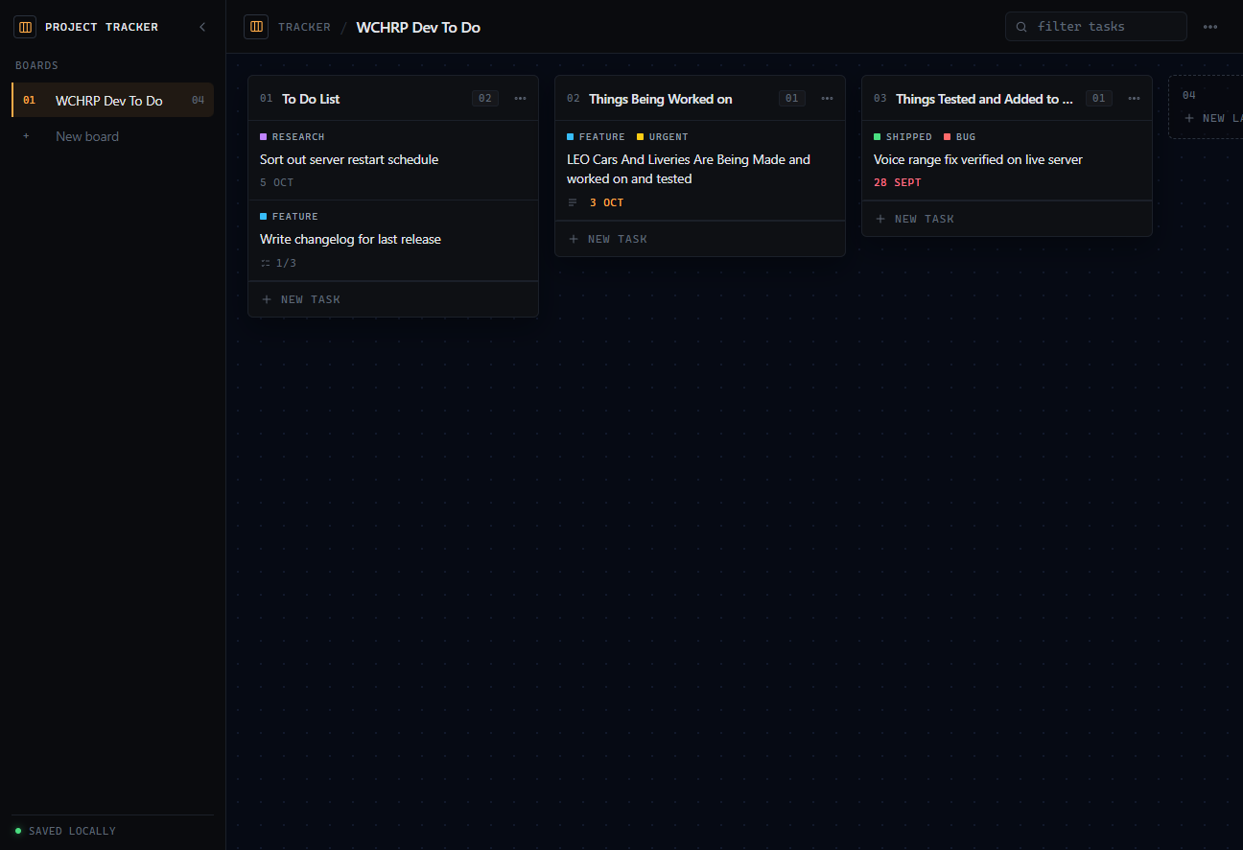Click the yellow URGENT tag swatch

click(641, 137)
